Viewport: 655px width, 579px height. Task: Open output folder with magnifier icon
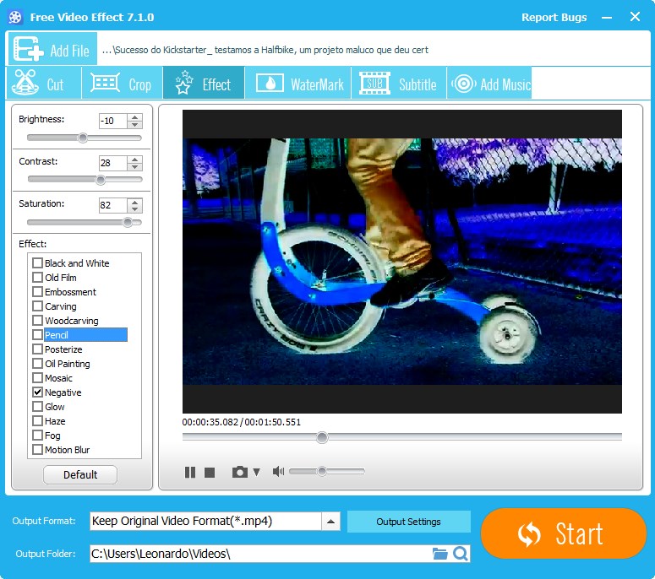click(461, 554)
